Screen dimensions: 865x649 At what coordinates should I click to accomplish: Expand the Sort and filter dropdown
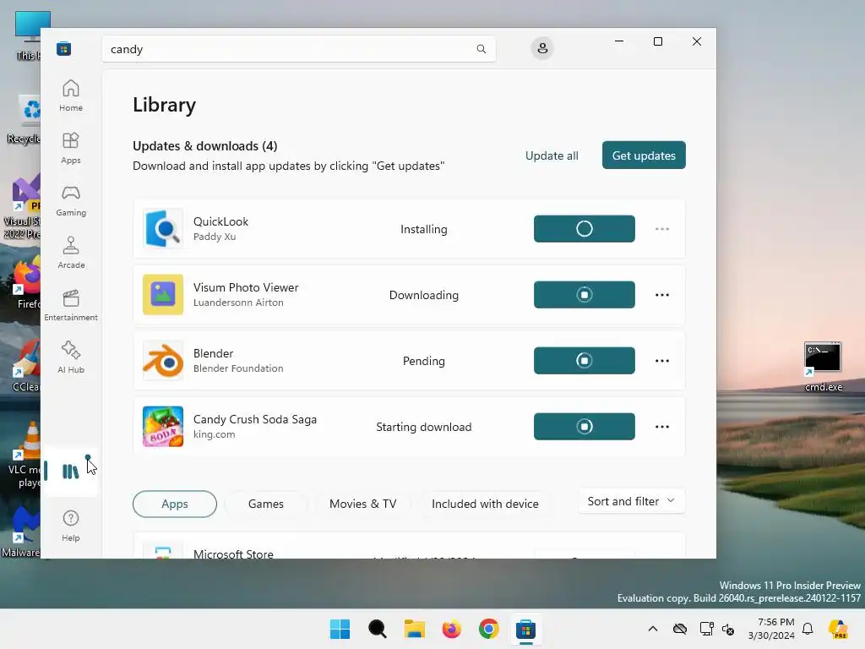coord(632,501)
